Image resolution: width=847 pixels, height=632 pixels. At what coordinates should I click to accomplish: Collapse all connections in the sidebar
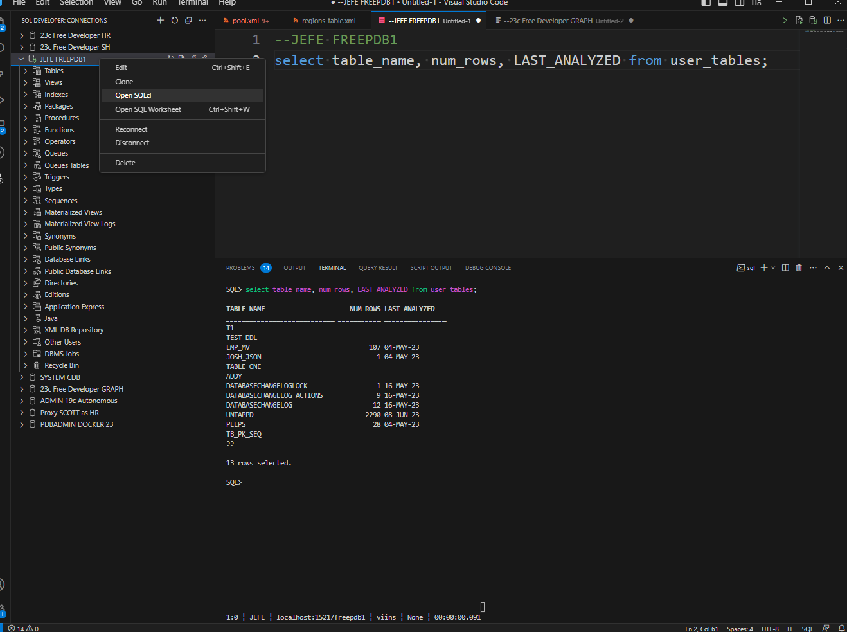[x=188, y=21]
